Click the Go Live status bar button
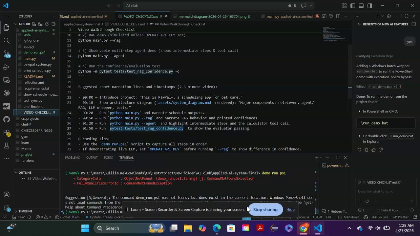This screenshot has height=236, width=420. point(380,217)
